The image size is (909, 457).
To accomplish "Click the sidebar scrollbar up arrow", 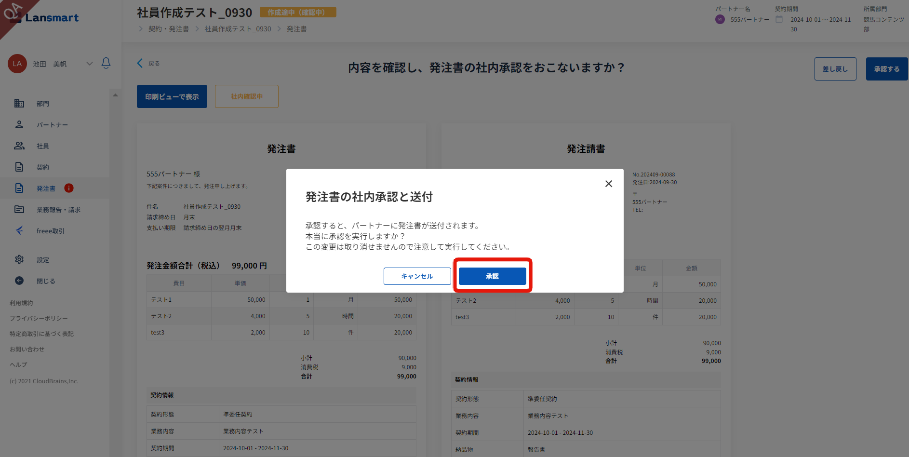I will point(115,95).
